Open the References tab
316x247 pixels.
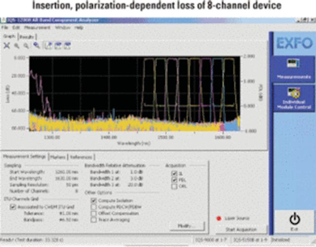81,157
